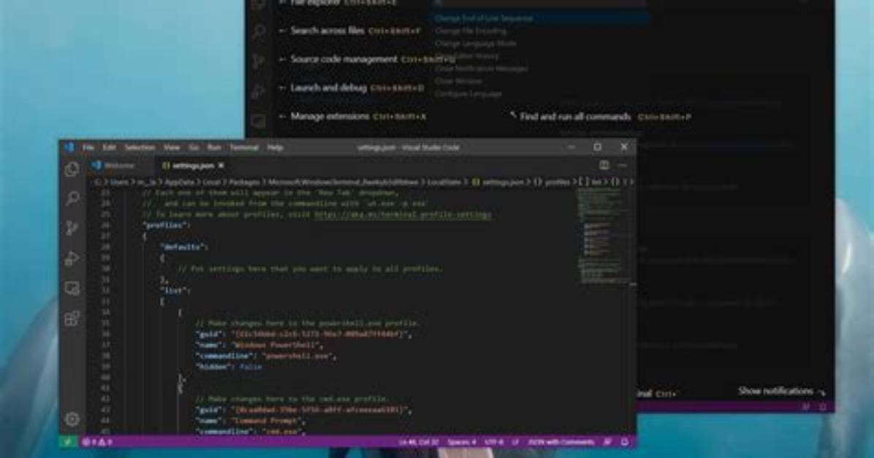Screen dimensions: 874x458
Task: Click the settings.json breadcrumb segment
Action: 498,182
